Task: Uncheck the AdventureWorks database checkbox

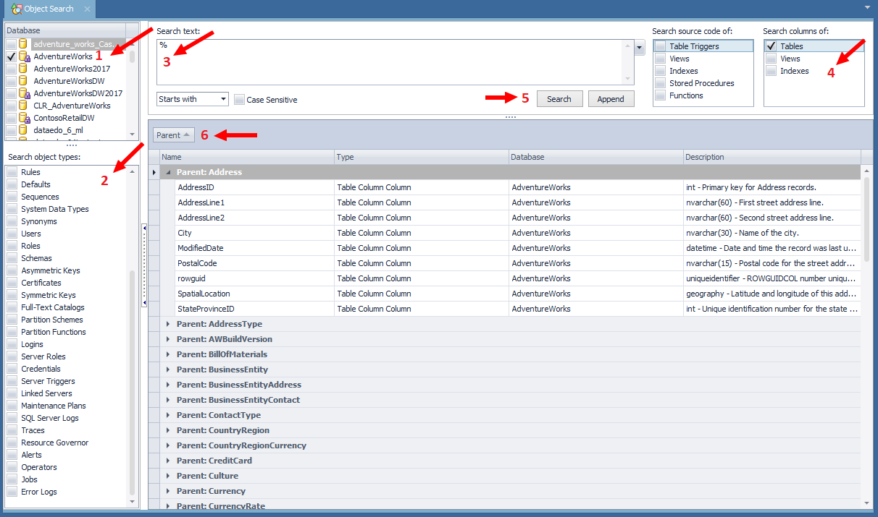Action: tap(11, 56)
